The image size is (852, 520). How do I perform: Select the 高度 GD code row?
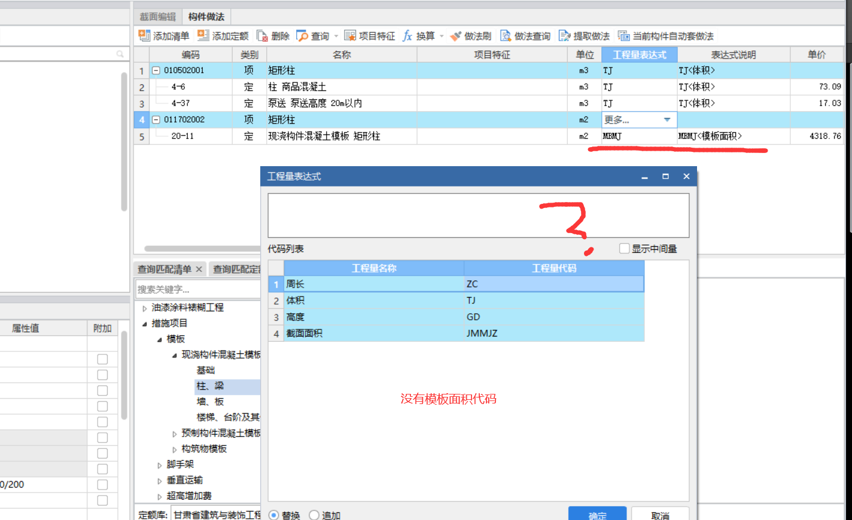456,317
